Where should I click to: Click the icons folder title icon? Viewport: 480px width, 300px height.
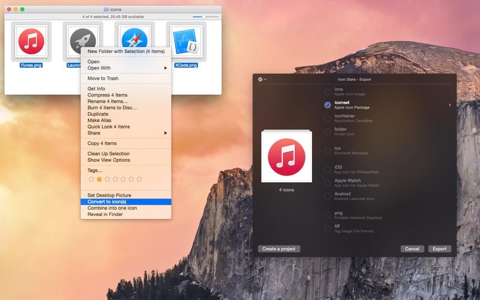click(x=106, y=10)
